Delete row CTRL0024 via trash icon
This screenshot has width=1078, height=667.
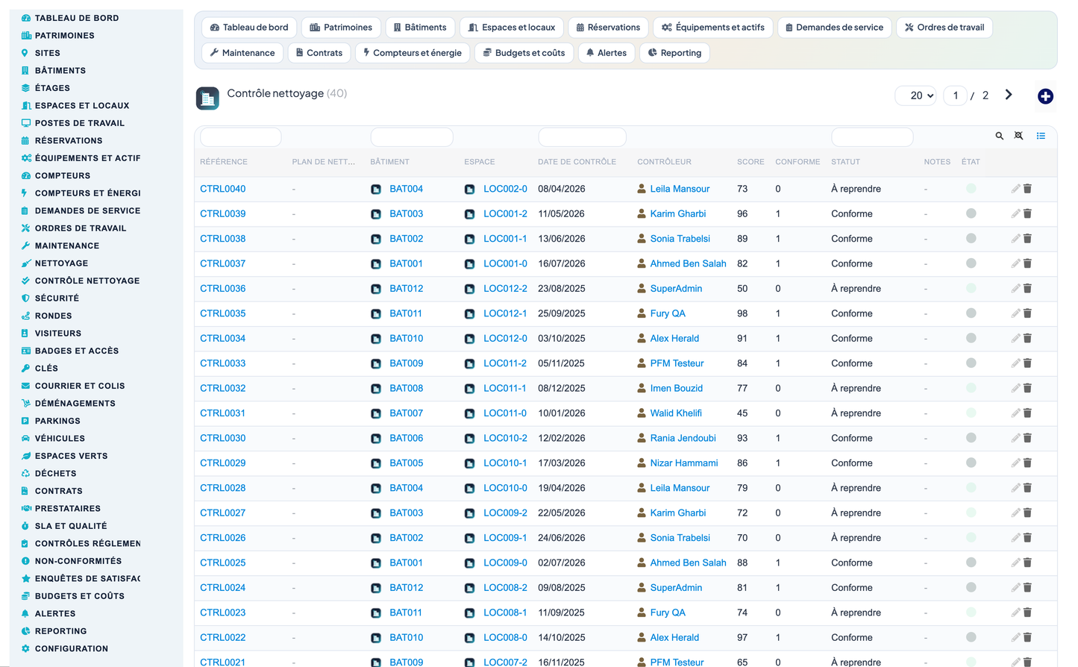pos(1027,587)
